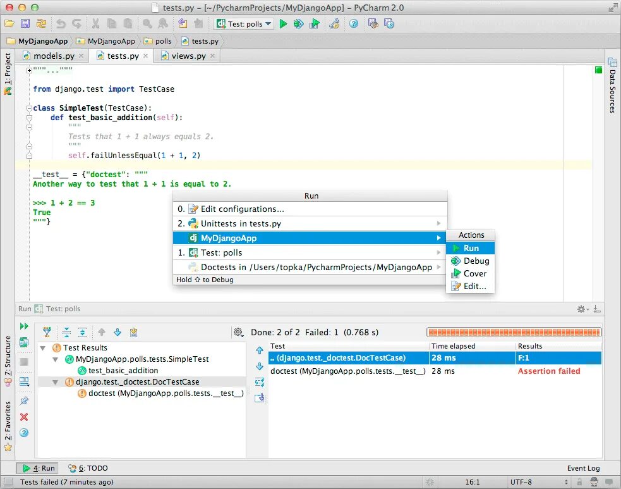Click the Cut scissors icon
This screenshot has width=621, height=489.
pyautogui.click(x=95, y=24)
